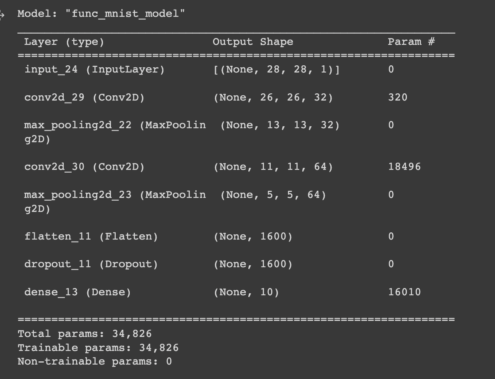Select the flatten_11 (Flatten) layer name
Image resolution: width=495 pixels, height=379 pixels.
91,237
